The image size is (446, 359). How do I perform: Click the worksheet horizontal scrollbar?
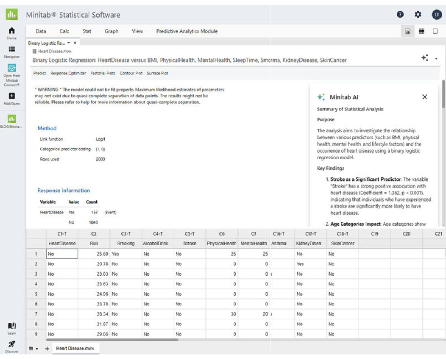click(112, 339)
